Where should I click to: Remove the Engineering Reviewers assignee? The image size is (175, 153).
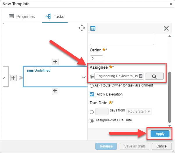(141, 76)
